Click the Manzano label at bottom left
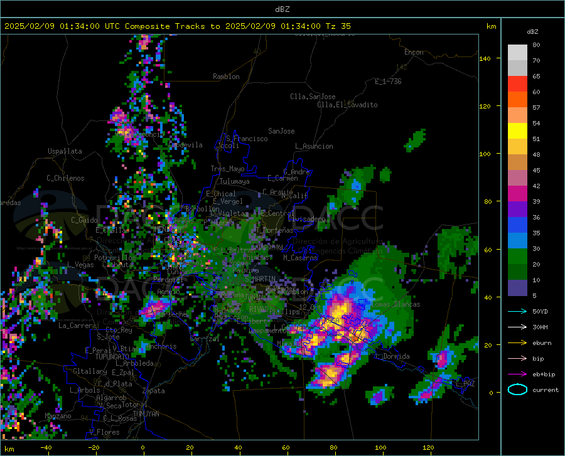The height and width of the screenshot is (456, 565). pyautogui.click(x=58, y=416)
